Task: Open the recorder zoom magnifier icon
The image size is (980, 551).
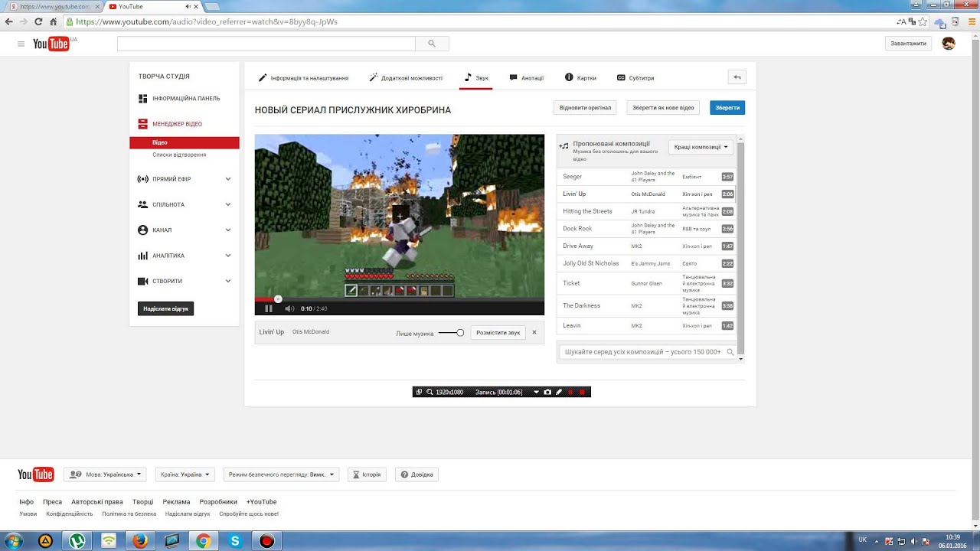Action: pyautogui.click(x=430, y=392)
